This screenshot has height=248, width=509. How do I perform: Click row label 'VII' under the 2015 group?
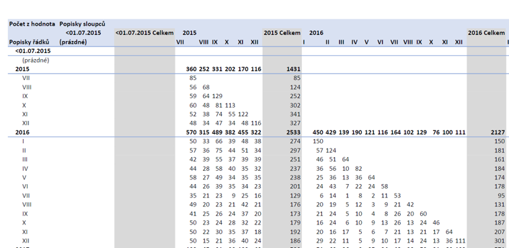(26, 78)
